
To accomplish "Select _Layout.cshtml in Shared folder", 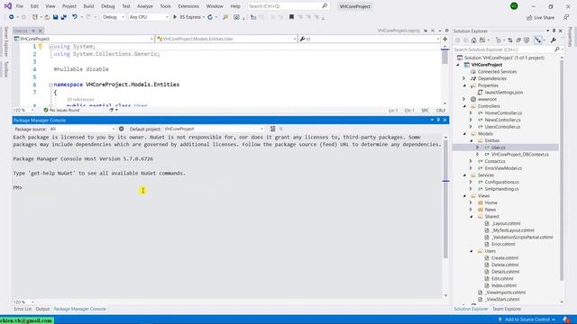I will pyautogui.click(x=506, y=223).
